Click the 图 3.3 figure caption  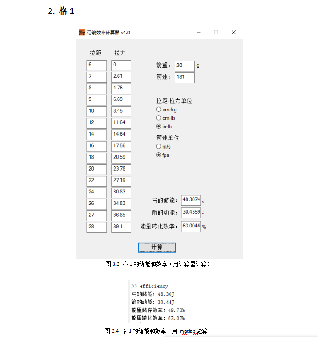tap(157, 264)
